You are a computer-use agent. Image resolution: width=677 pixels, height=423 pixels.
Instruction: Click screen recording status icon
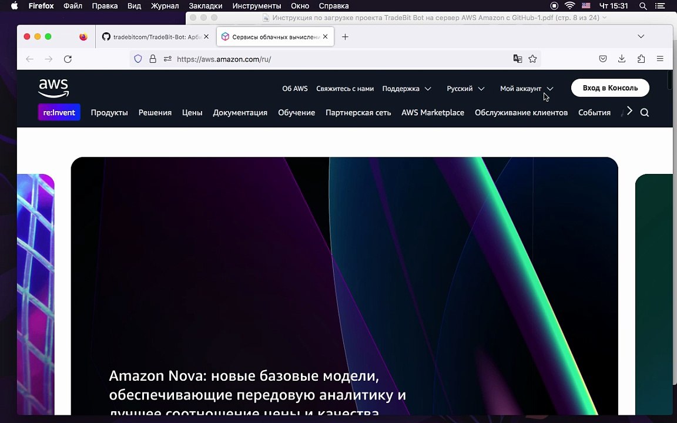[x=554, y=6]
